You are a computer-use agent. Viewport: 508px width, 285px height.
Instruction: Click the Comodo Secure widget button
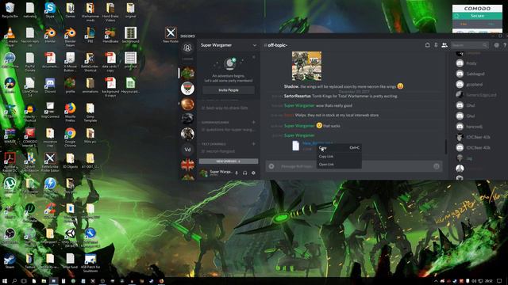[477, 16]
